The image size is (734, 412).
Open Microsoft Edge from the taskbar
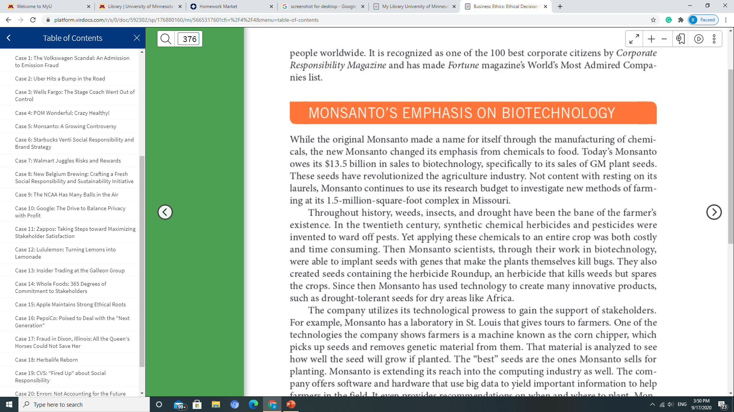pos(253,404)
